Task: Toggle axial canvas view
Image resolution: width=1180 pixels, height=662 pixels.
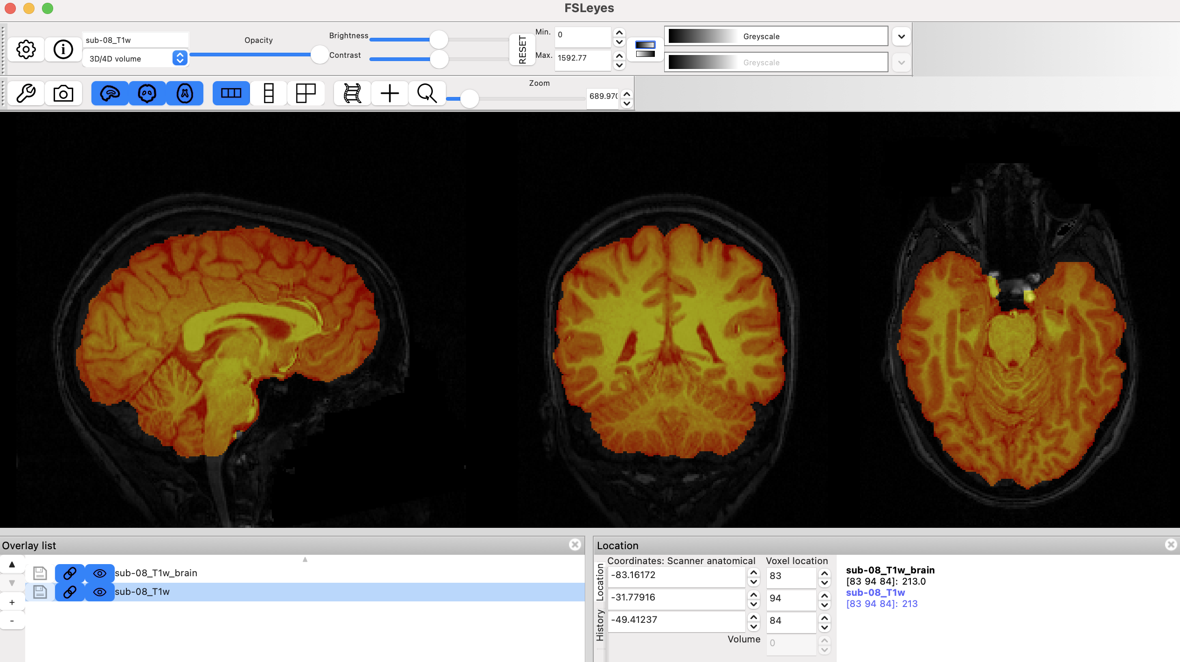Action: point(185,93)
